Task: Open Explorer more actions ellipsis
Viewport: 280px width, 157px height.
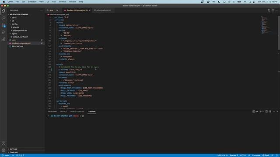Action: click(42, 10)
